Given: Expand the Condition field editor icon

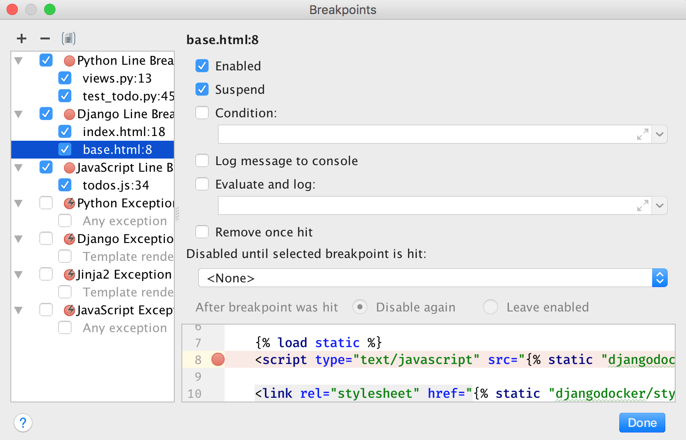Looking at the screenshot, I should click(x=642, y=135).
